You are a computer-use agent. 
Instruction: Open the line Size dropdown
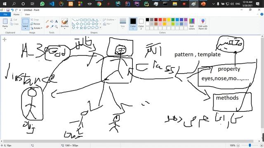click(123, 23)
